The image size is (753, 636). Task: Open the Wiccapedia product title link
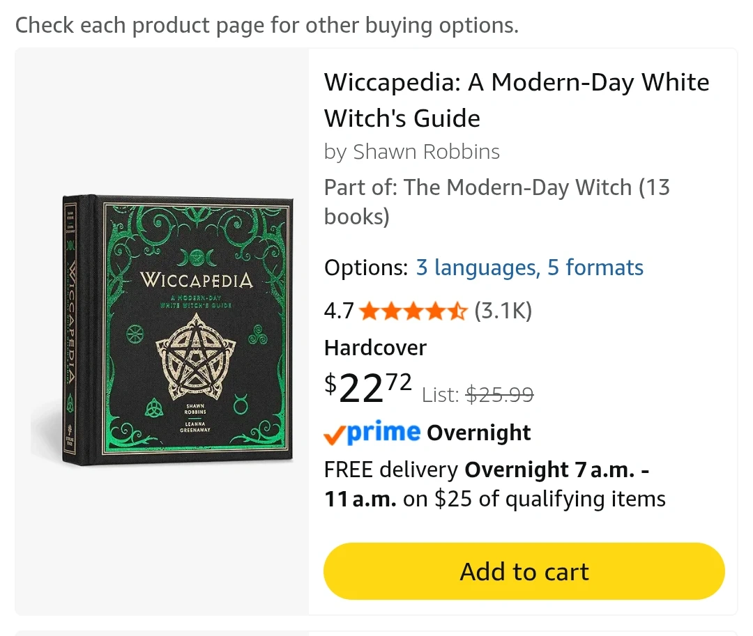[x=516, y=100]
